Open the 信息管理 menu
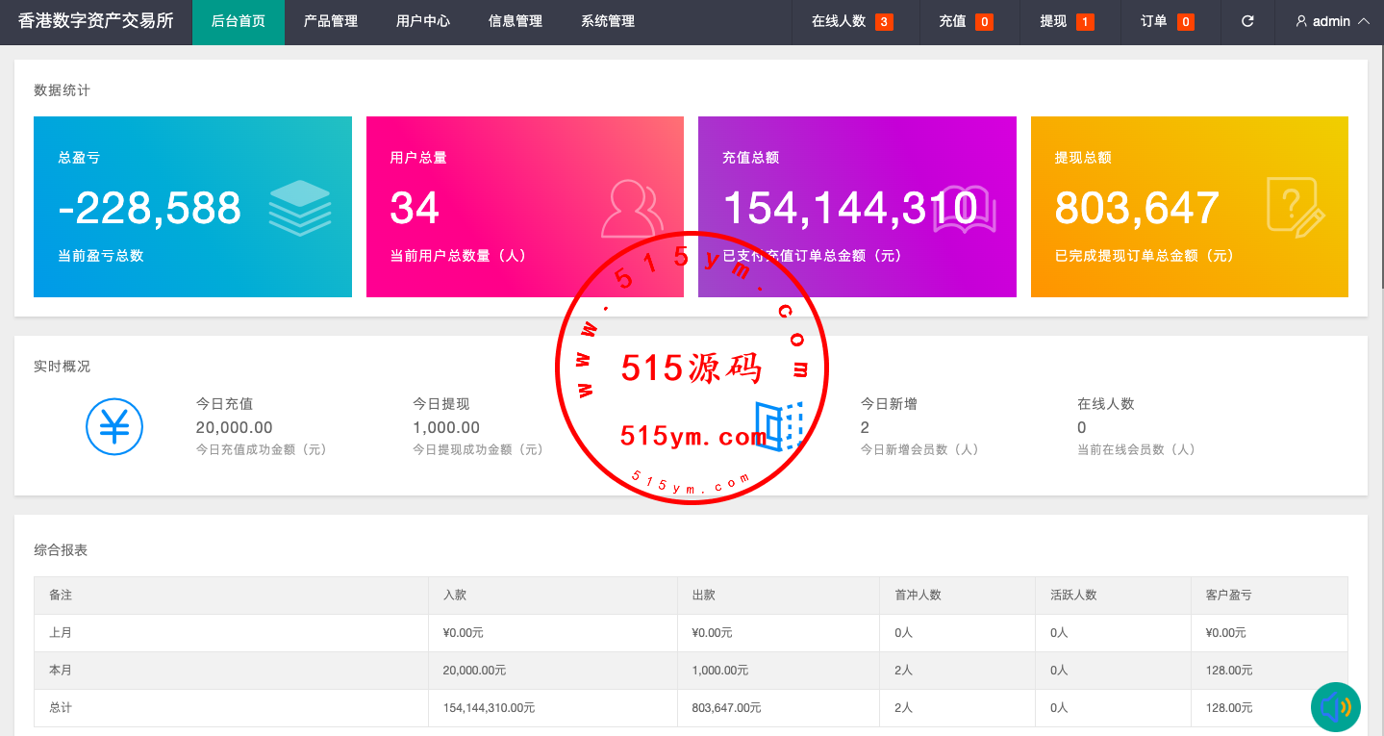This screenshot has width=1384, height=736. [x=515, y=21]
